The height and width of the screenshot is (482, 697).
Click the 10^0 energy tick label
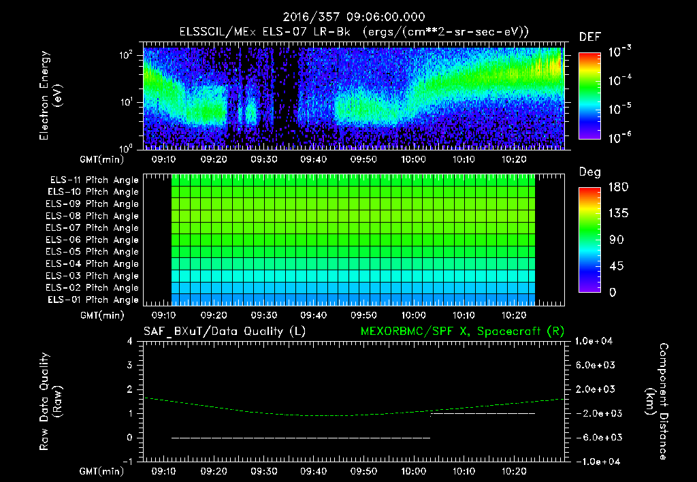pos(126,148)
